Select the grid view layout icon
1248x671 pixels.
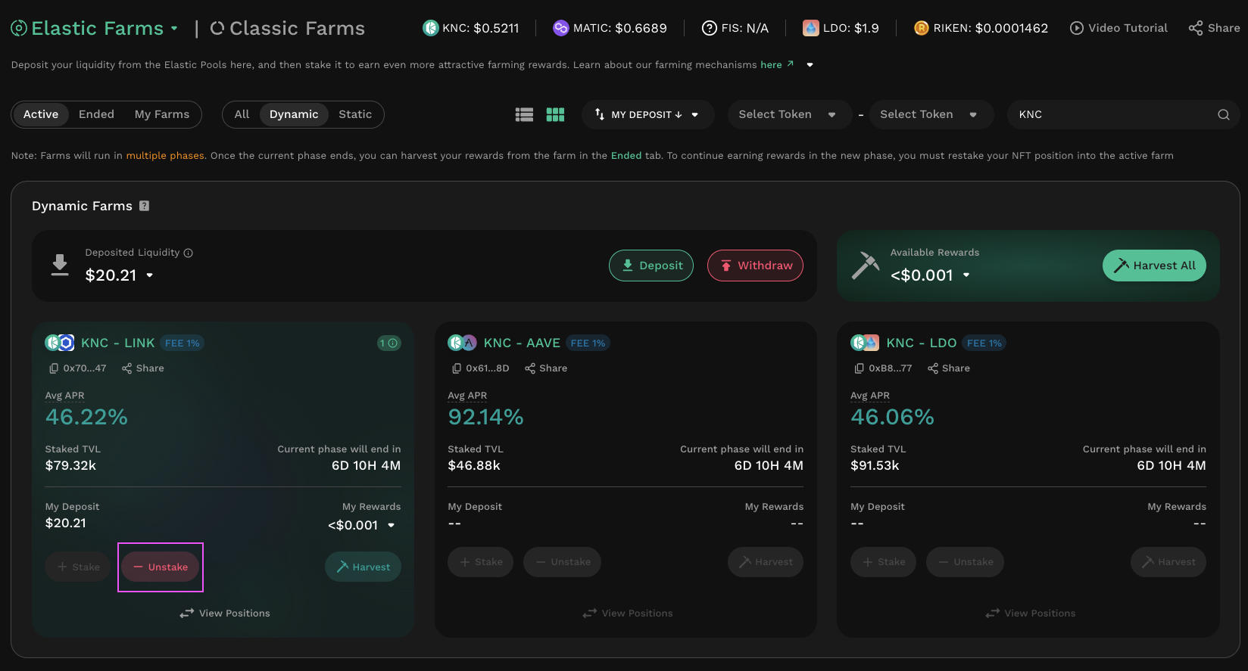555,114
